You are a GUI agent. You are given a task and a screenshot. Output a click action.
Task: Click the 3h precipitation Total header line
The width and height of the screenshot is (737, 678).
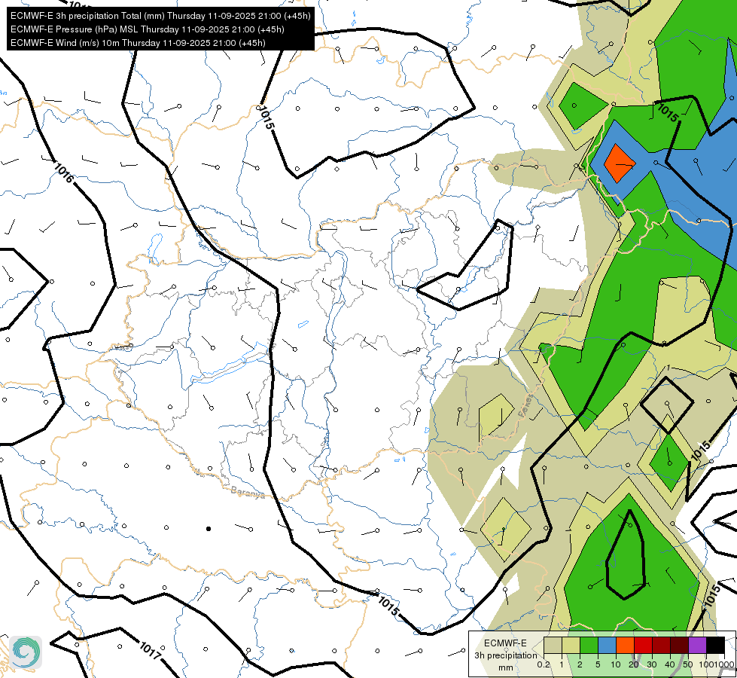[x=160, y=16]
